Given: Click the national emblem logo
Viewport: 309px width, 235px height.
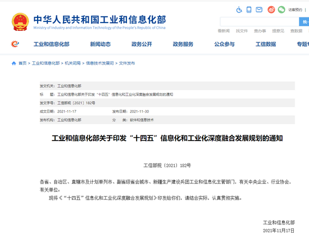Looking at the screenshot, I should pos(20,22).
